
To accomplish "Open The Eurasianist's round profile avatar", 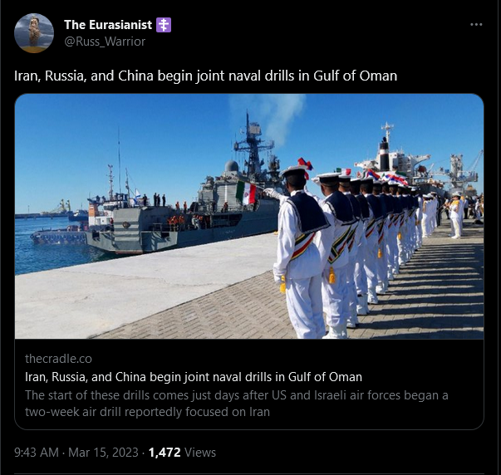I will pyautogui.click(x=34, y=33).
